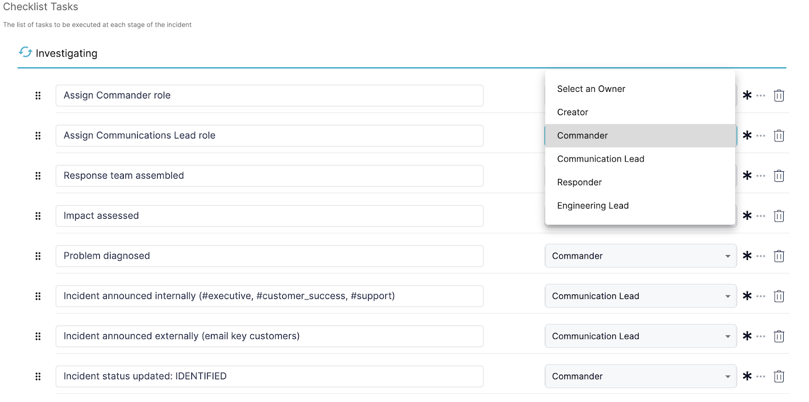Open owner dropdown for Problem diagnosed task
809x402 pixels.
point(640,256)
